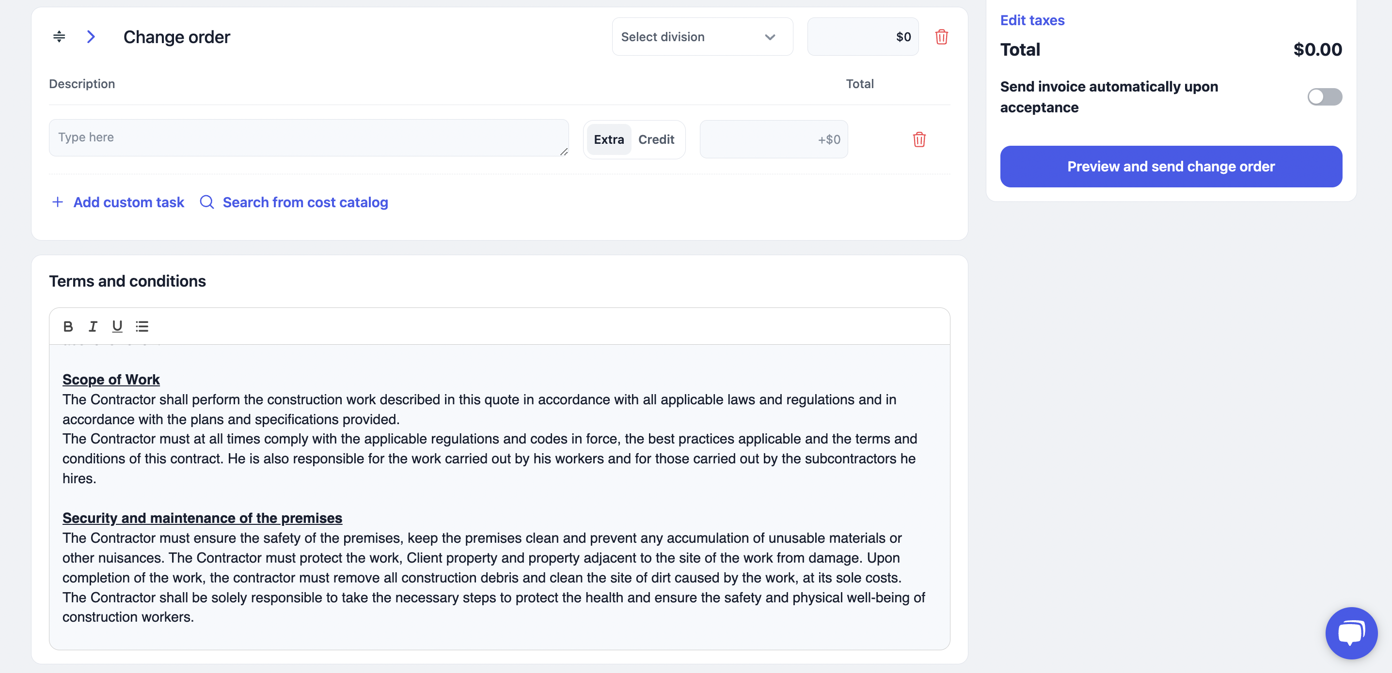Collapse the Change order section chevron
1392x673 pixels.
[x=91, y=37]
